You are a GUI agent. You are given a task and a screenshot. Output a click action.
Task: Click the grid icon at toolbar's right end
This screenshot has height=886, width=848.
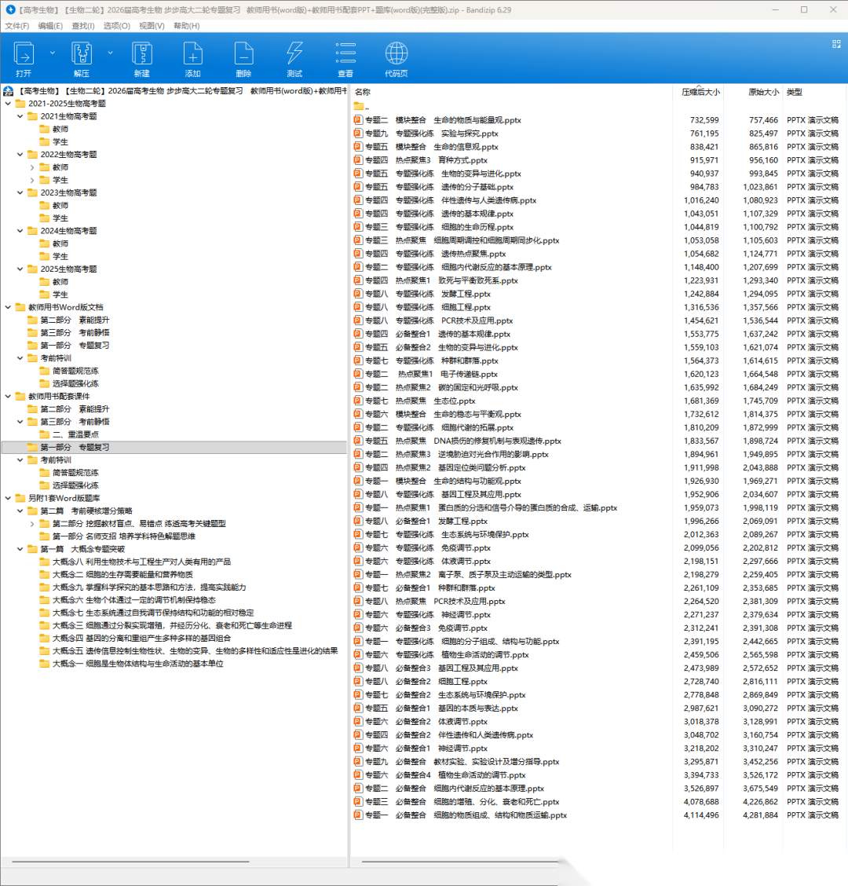pyautogui.click(x=836, y=45)
